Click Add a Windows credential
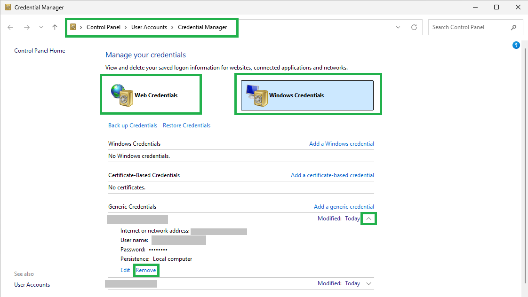Image resolution: width=528 pixels, height=297 pixels. pos(342,144)
